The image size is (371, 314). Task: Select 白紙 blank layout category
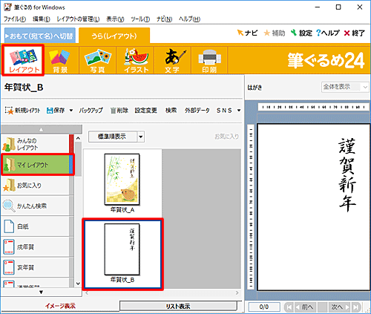(35, 226)
